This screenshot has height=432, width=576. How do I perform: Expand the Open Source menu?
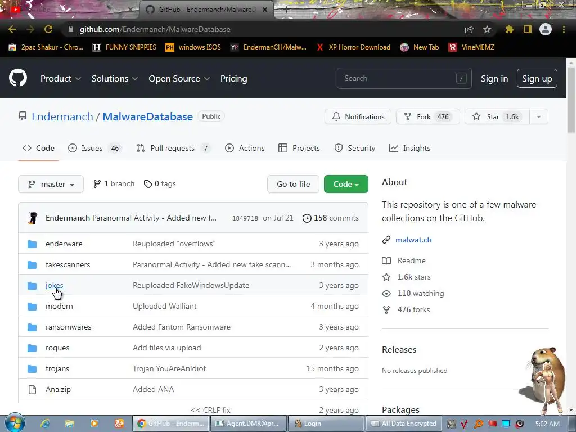[x=179, y=79]
